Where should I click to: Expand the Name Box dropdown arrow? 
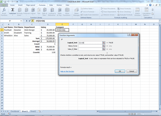coord(21,21)
